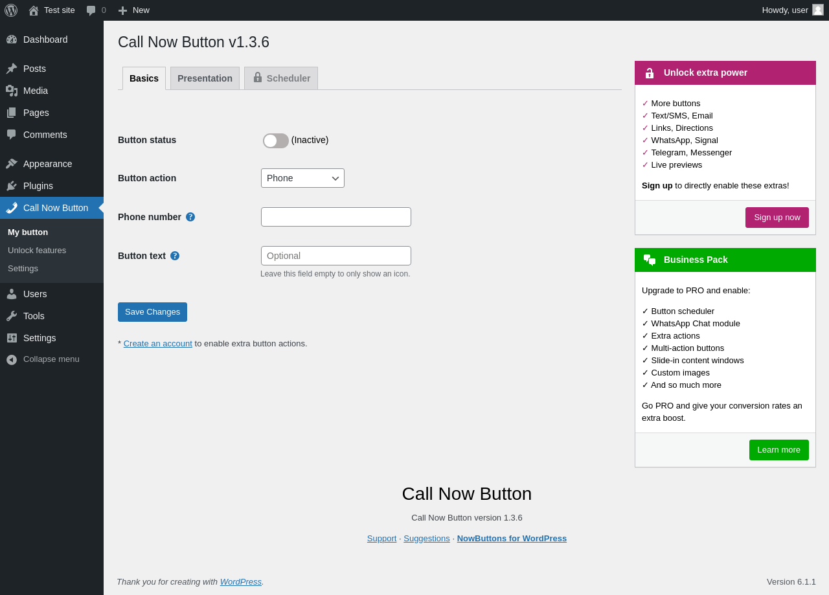829x595 pixels.
Task: Click the Posts pushpin icon
Action: click(x=12, y=69)
